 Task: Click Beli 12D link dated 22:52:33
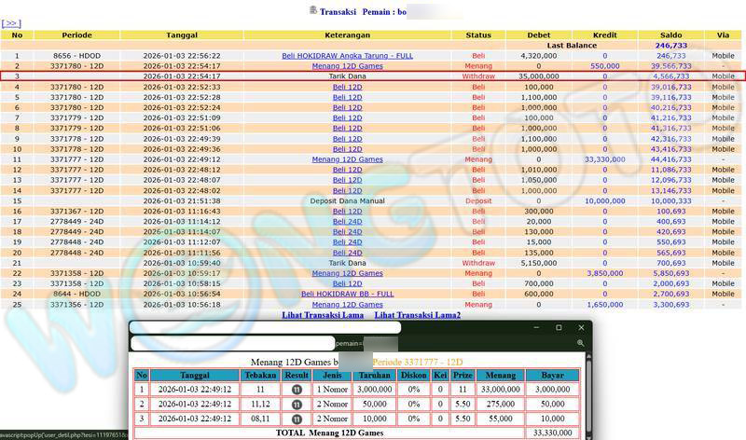[x=347, y=87]
